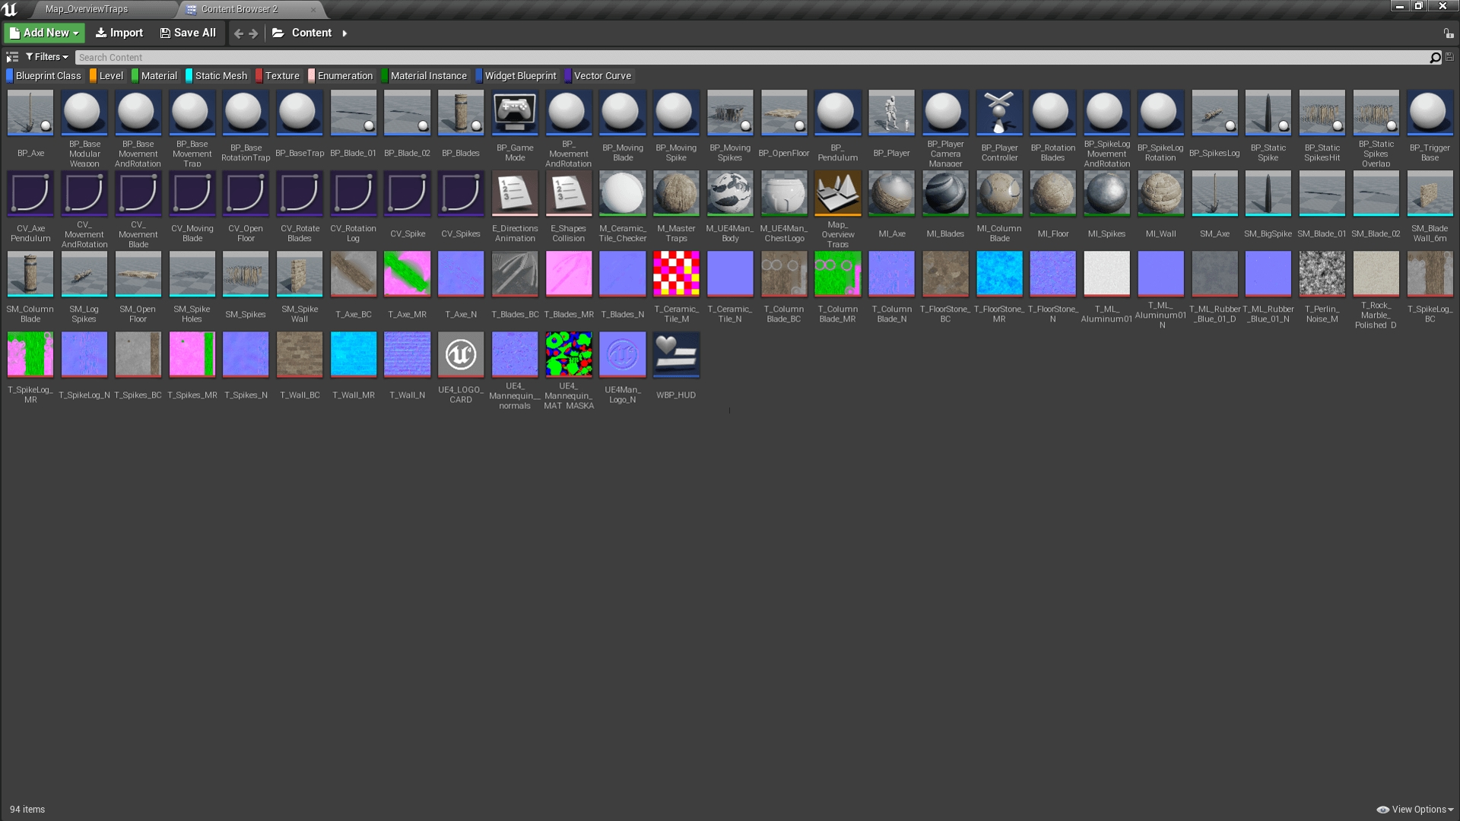Toggle the sources panel icon left of Filters

[12, 57]
